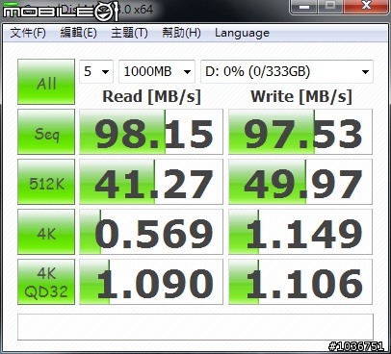The image size is (391, 354).
Task: Select the 512K read value 41.27
Action: coord(151,182)
